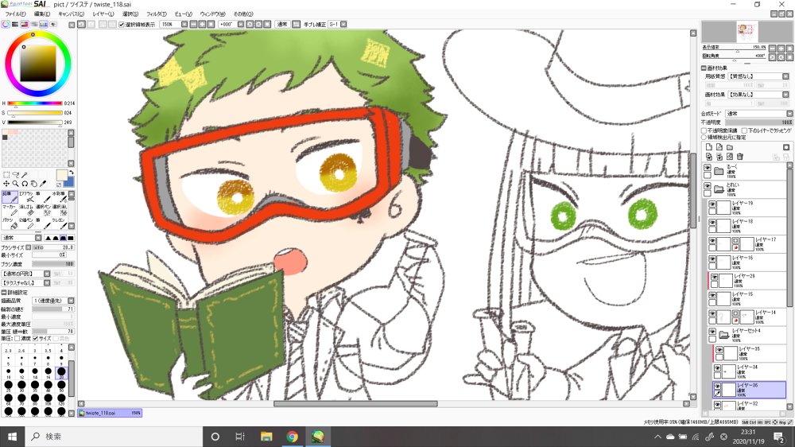Image resolution: width=795 pixels, height=447 pixels.
Task: Select the rectangular selection tool
Action: click(6, 174)
